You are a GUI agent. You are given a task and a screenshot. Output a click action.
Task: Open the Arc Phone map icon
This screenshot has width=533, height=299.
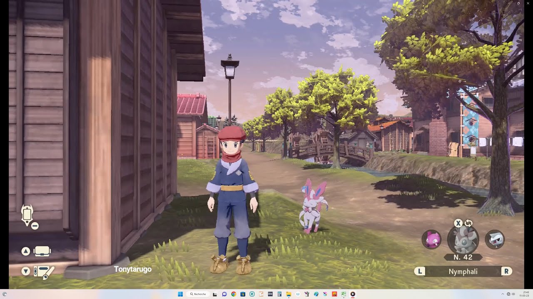coord(27,215)
